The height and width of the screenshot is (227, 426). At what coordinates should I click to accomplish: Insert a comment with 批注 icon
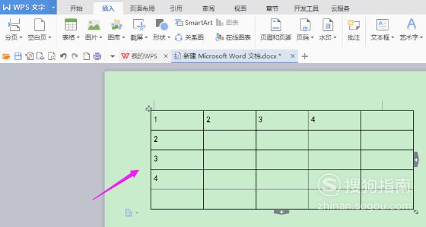tap(353, 25)
